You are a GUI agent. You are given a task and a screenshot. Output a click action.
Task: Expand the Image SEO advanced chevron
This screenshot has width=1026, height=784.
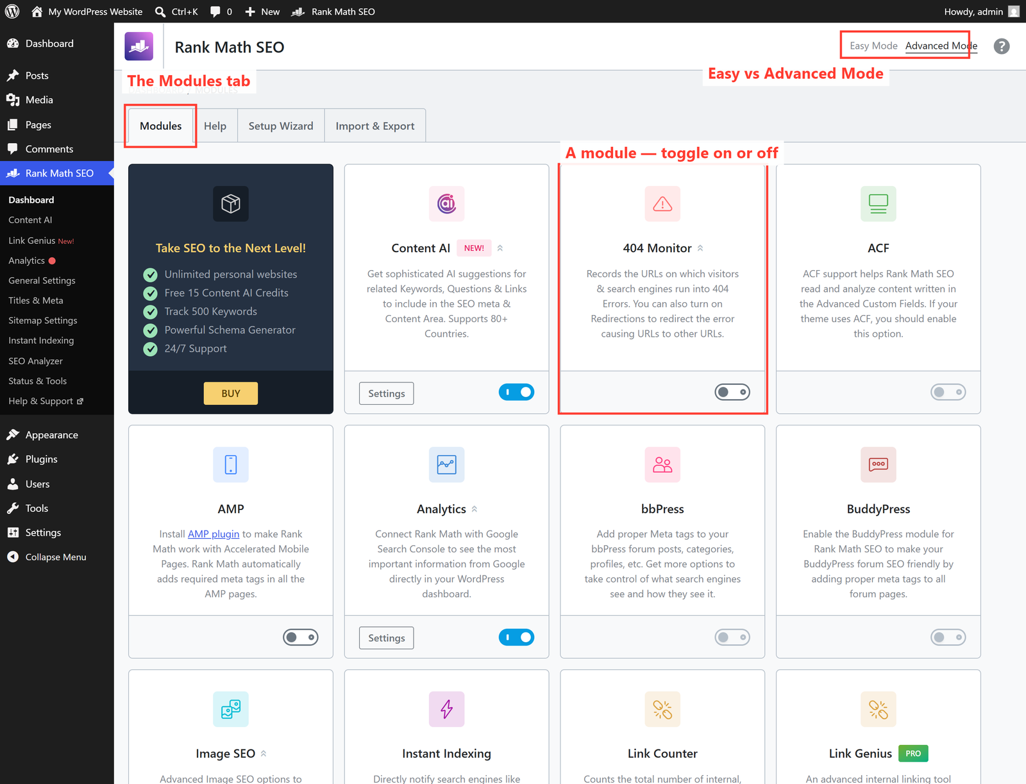point(264,754)
